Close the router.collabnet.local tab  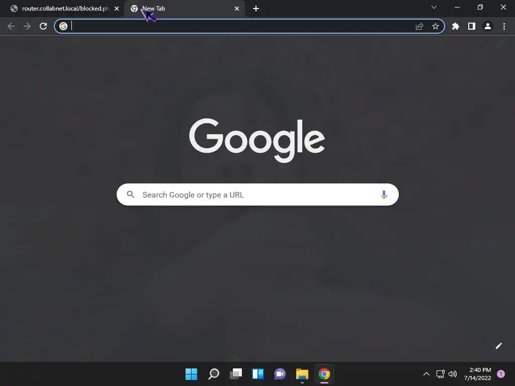(x=117, y=9)
